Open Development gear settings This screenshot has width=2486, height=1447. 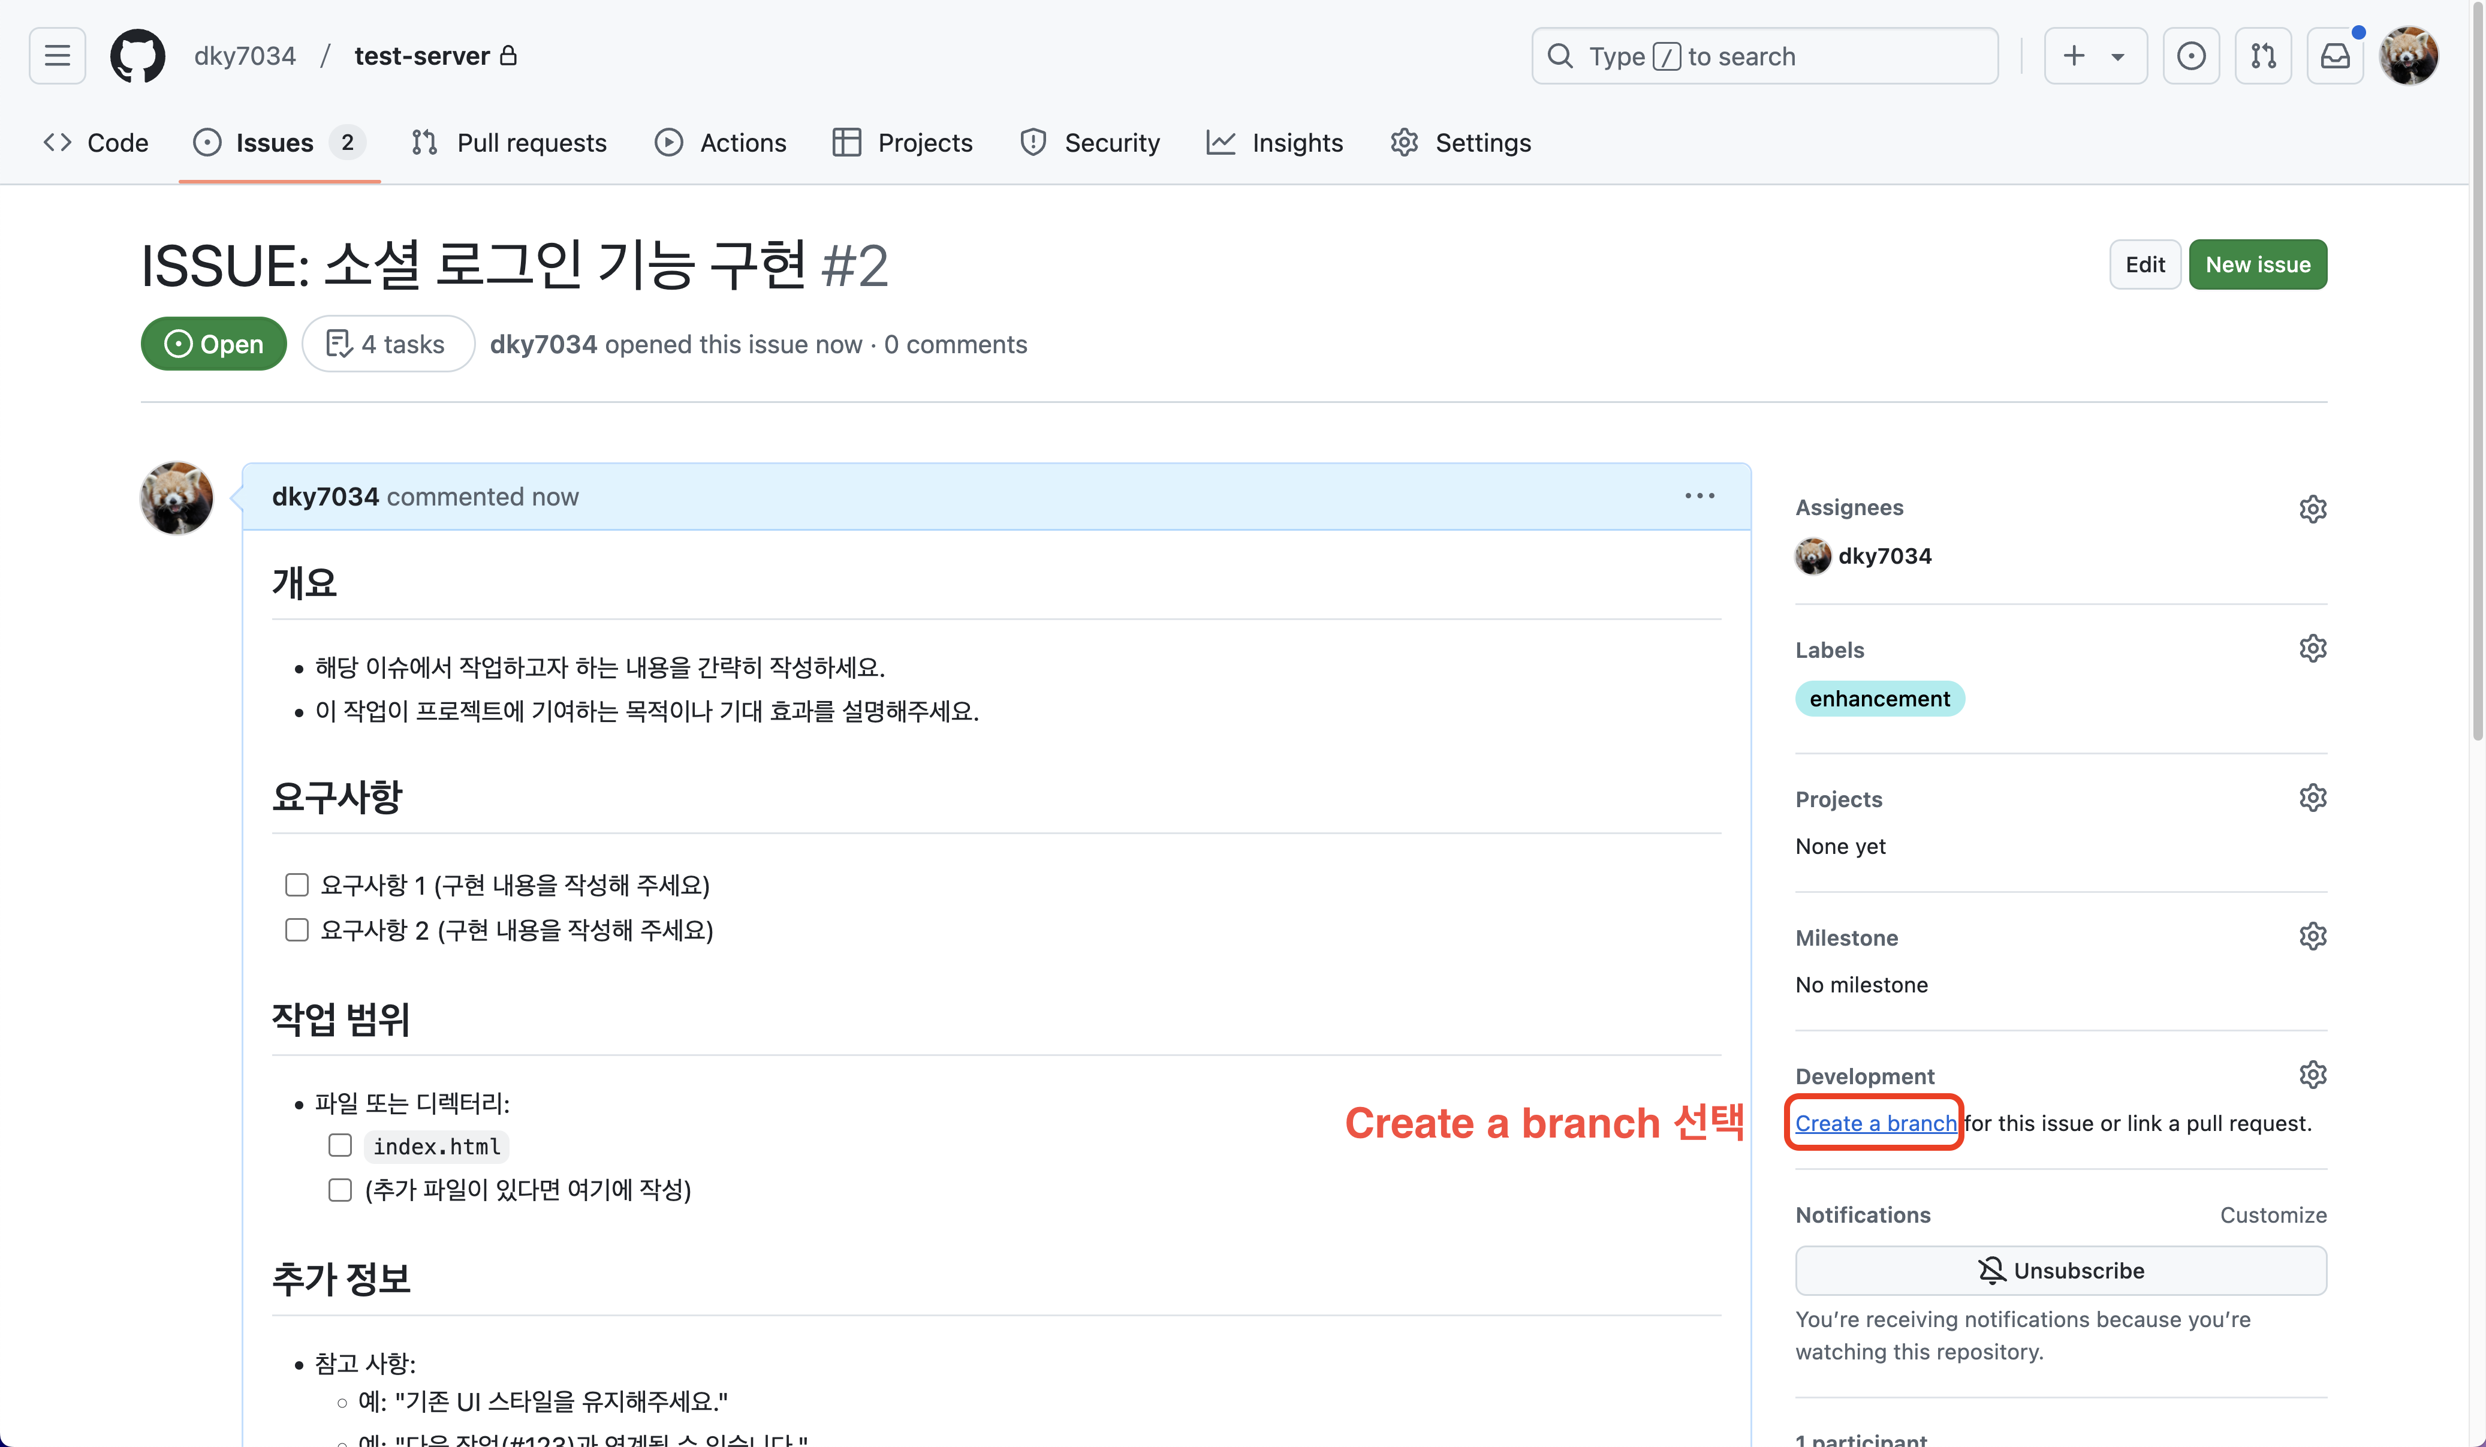[2312, 1075]
